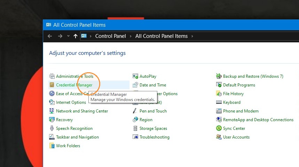Open the Sync Center link
299x167 pixels.
[234, 128]
